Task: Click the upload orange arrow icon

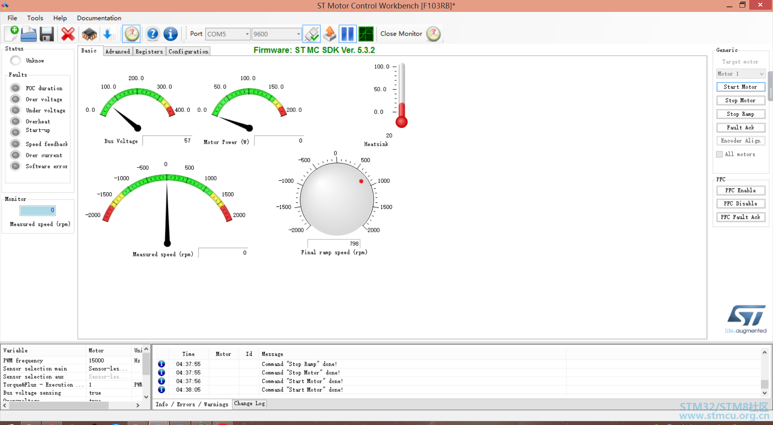Action: click(x=330, y=34)
